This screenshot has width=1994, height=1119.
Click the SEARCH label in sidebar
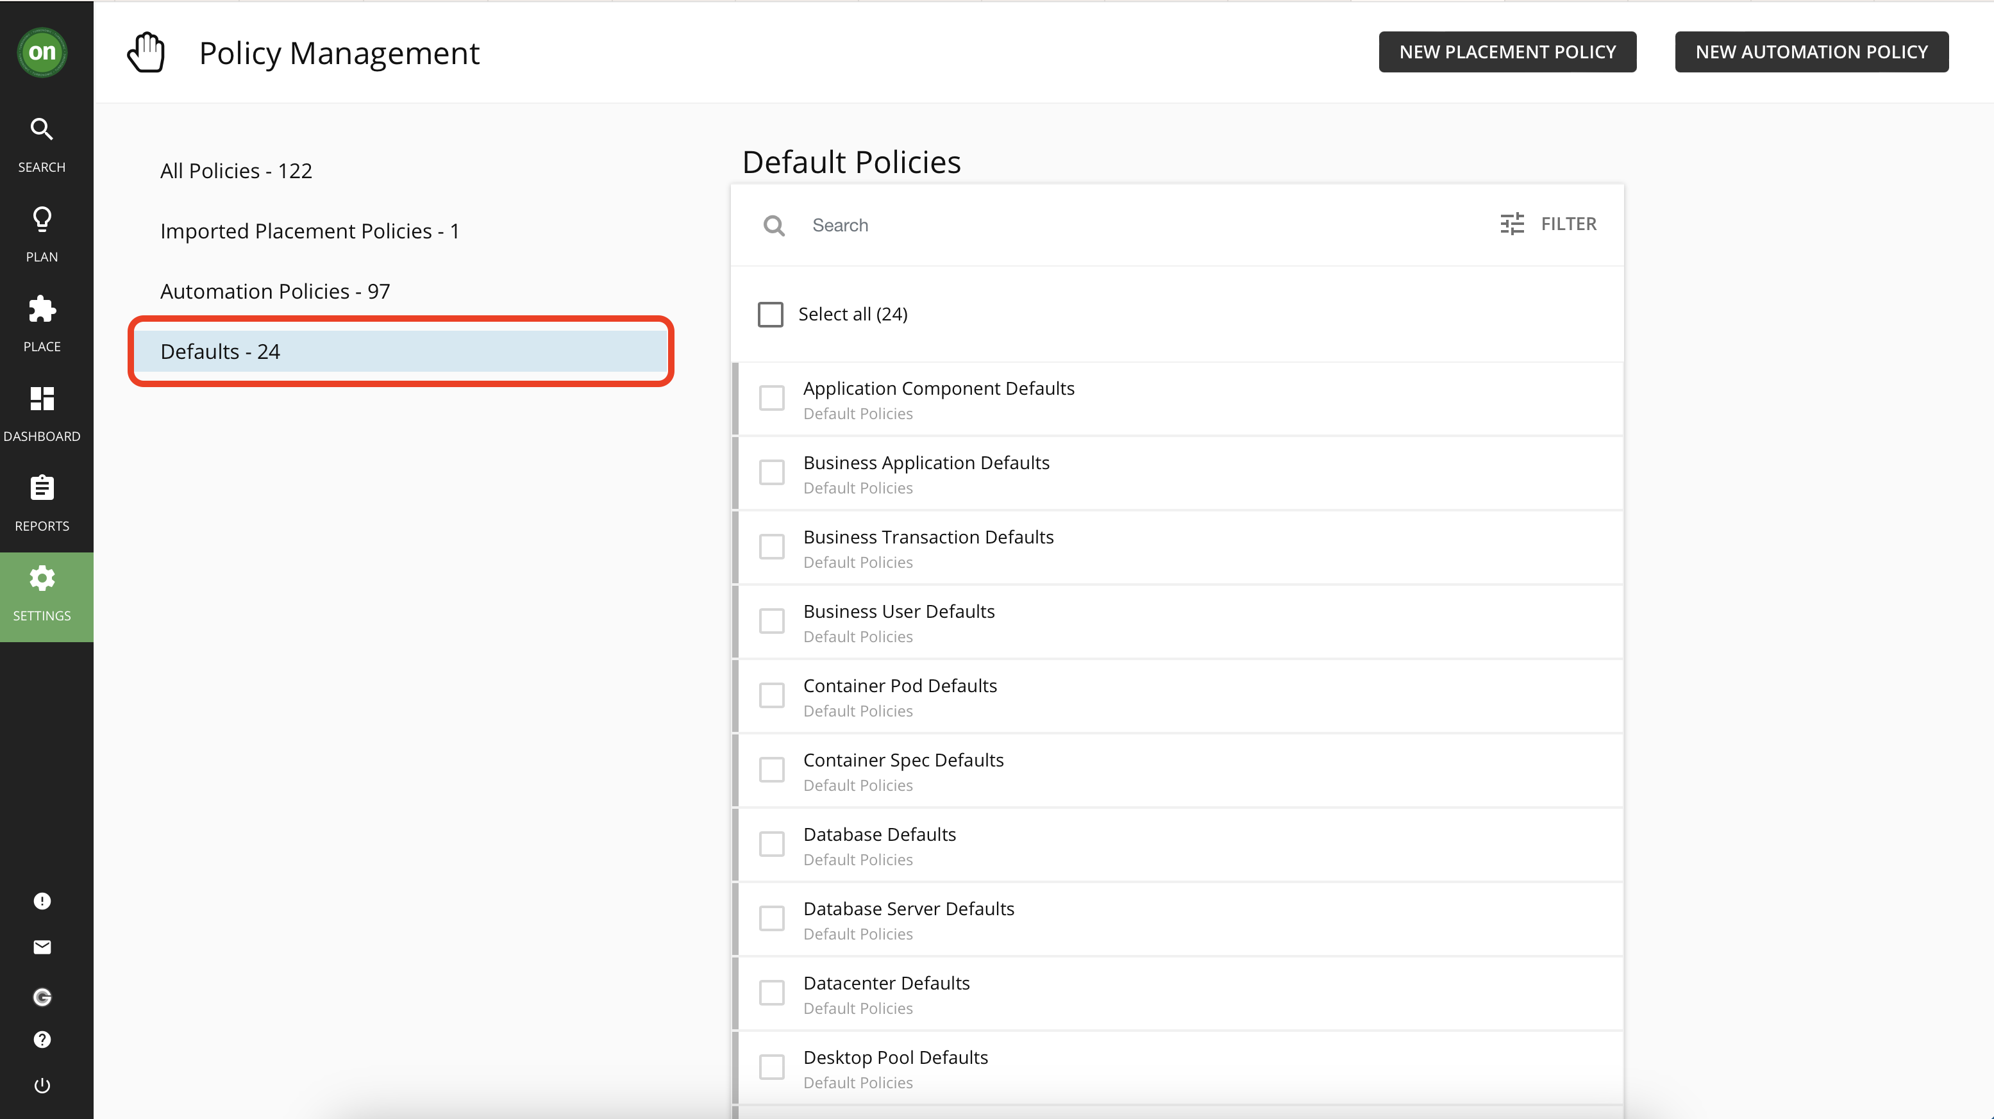(x=42, y=167)
